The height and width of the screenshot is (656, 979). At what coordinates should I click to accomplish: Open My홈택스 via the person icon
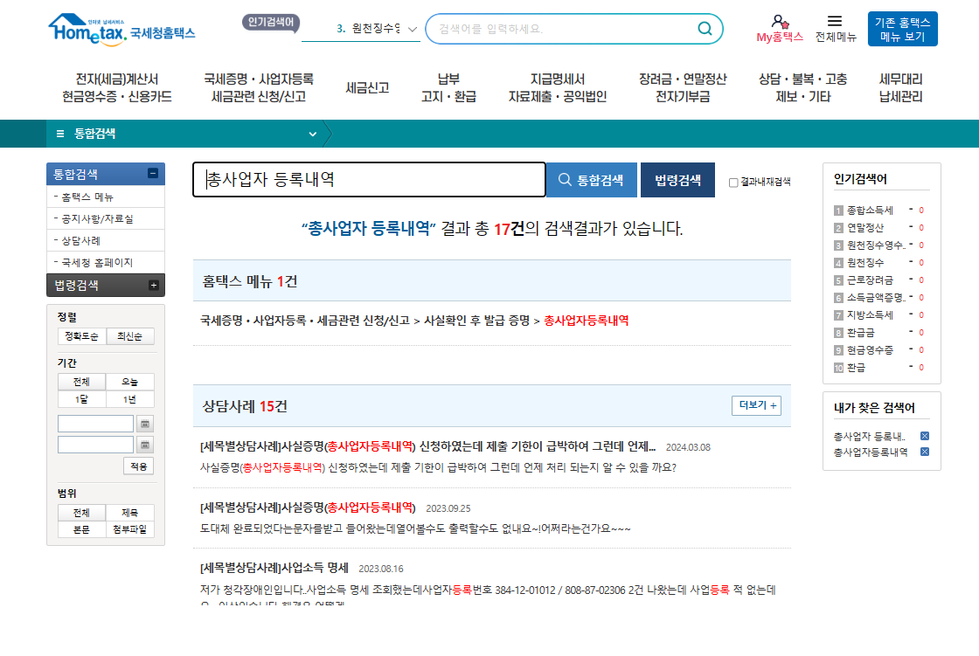pos(779,26)
